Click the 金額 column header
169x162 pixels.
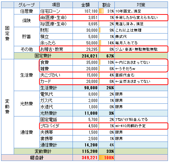coord(86,5)
